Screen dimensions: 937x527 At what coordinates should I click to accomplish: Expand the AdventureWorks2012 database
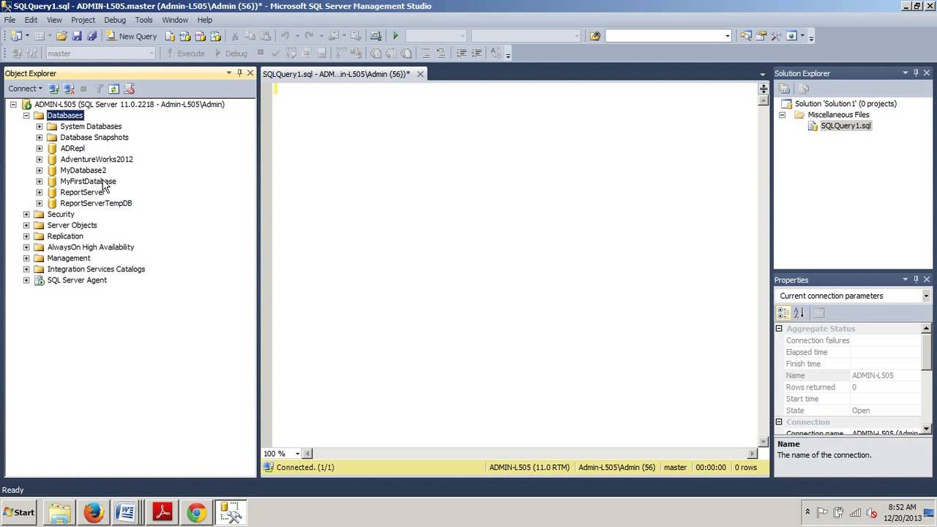[40, 160]
